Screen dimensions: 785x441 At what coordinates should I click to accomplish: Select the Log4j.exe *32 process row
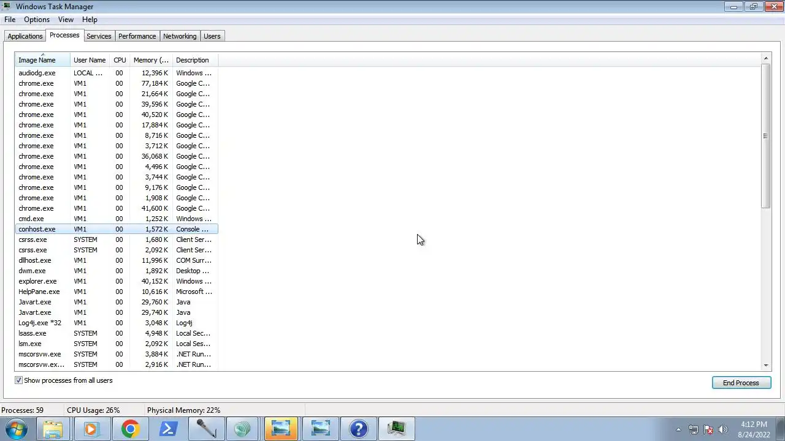tap(117, 323)
